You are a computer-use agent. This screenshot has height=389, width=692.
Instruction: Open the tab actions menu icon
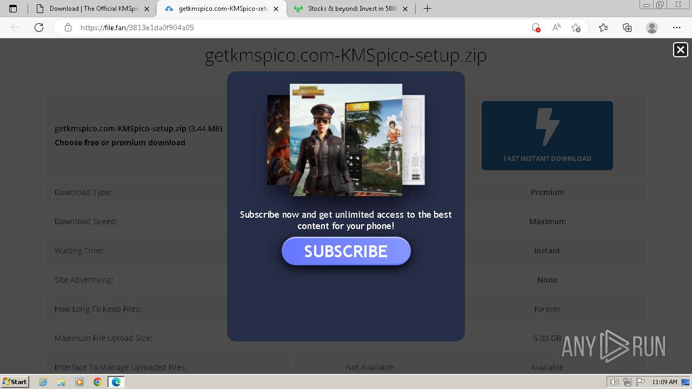tap(13, 9)
